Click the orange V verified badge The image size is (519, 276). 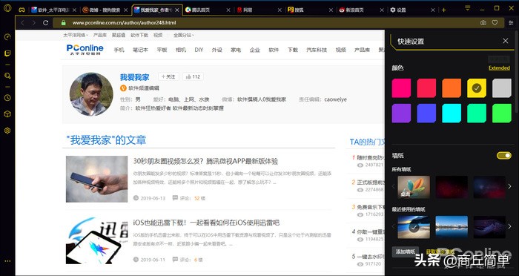tap(123, 88)
